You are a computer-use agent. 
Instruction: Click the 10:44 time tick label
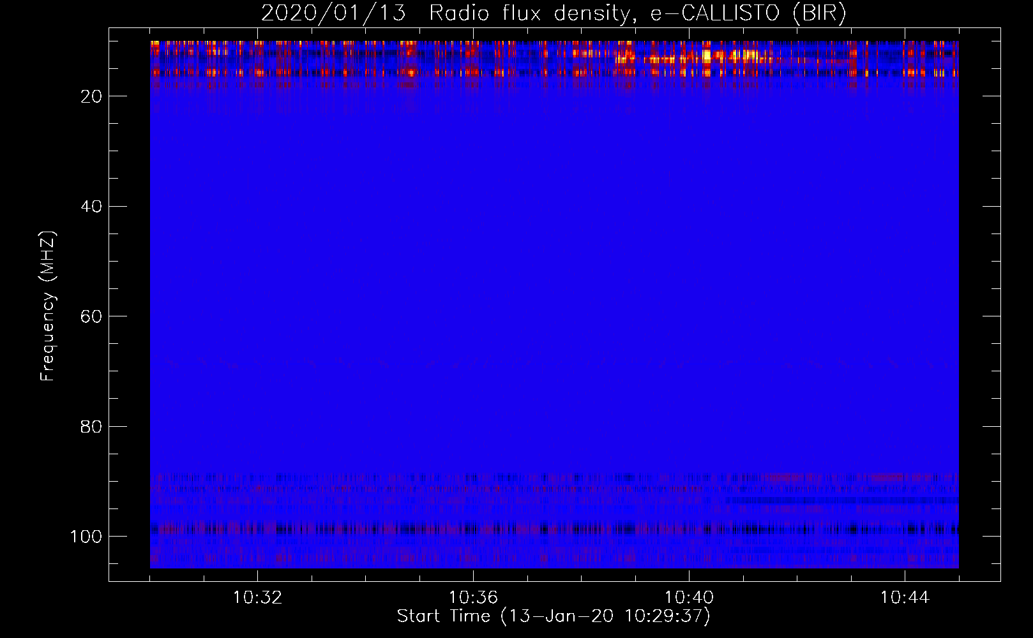(905, 598)
